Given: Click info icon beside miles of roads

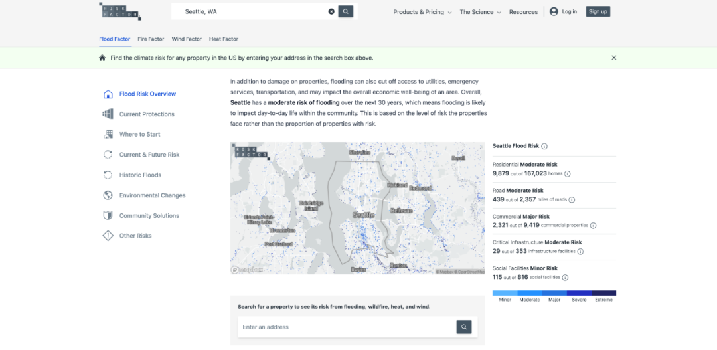Looking at the screenshot, I should coord(572,200).
